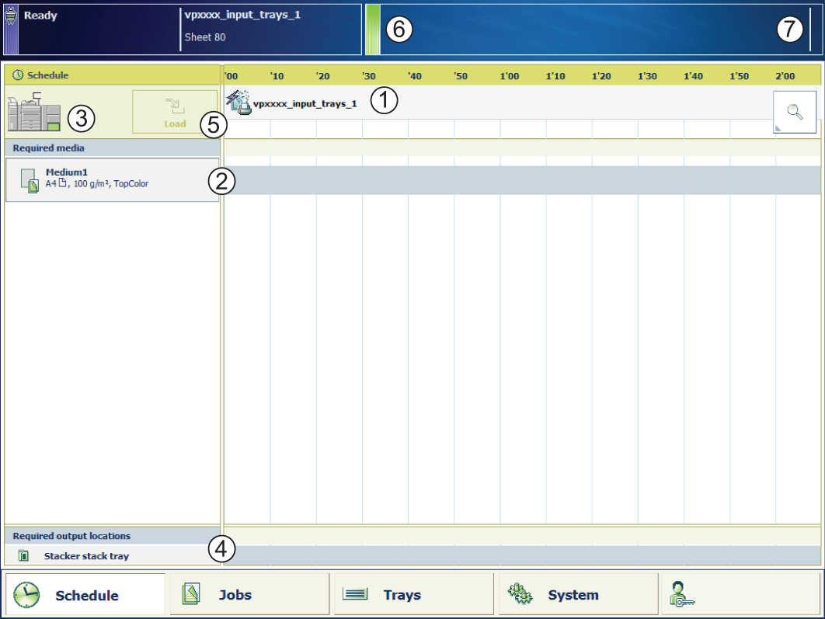
Task: Click the Required output locations header
Action: [x=113, y=536]
